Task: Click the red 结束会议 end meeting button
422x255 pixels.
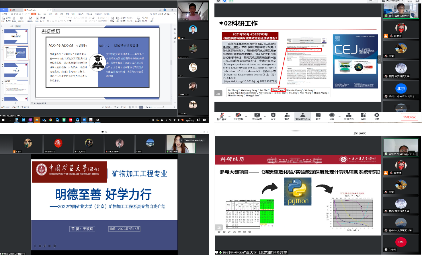Action: click(x=409, y=117)
